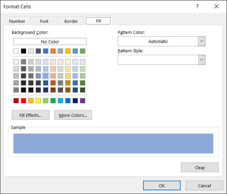This screenshot has width=227, height=194.
Task: Click the blue Sample preview area
Action: 113,143
